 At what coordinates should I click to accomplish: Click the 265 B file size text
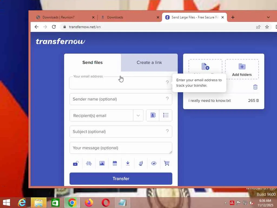pos(253,101)
